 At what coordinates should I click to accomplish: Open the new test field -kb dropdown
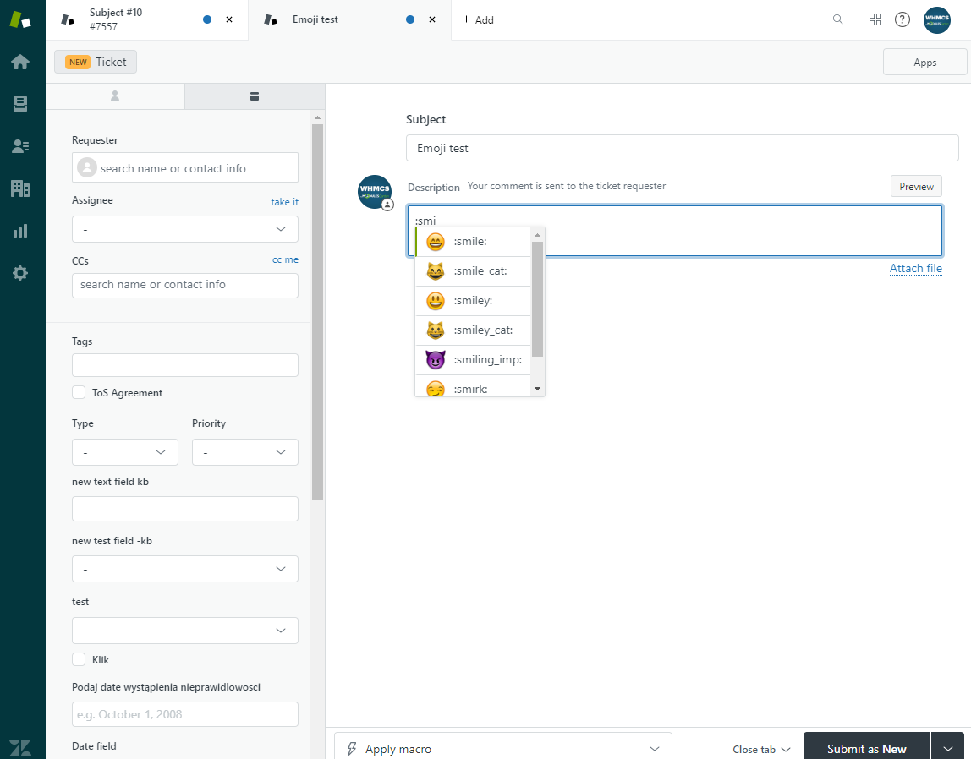[184, 569]
